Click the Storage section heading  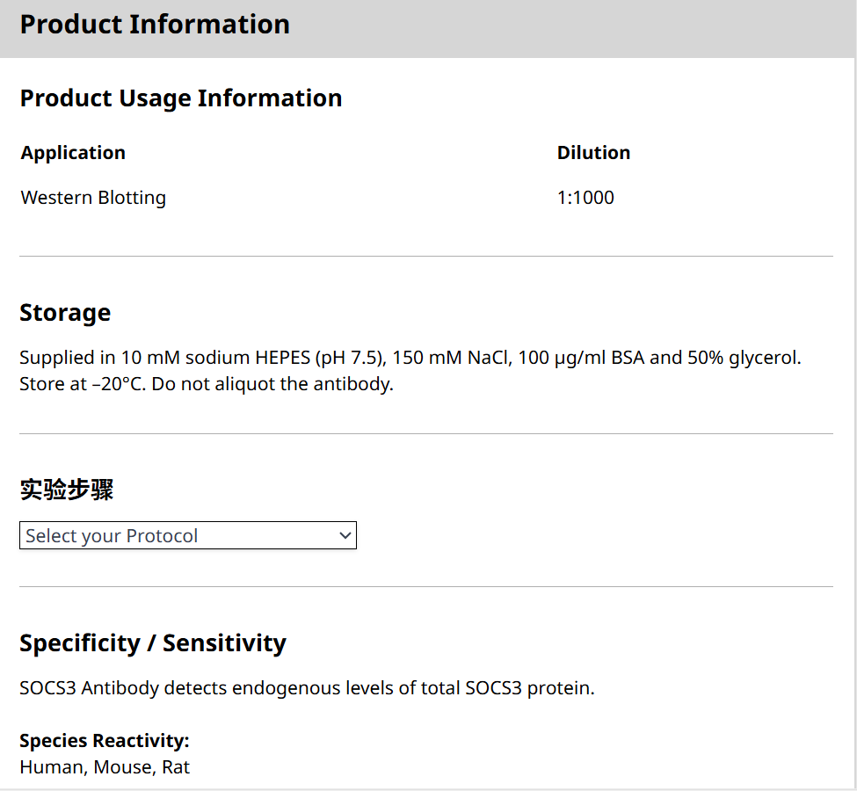point(65,313)
